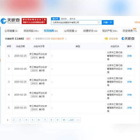Click the 企业主张 megaphone icon
140x140 pixels.
106,38
